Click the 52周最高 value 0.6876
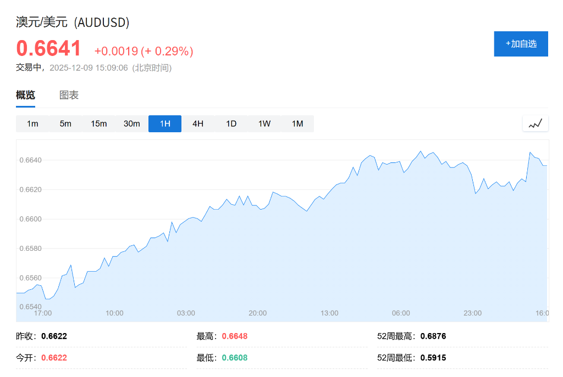This screenshot has width=563, height=377. pos(433,336)
